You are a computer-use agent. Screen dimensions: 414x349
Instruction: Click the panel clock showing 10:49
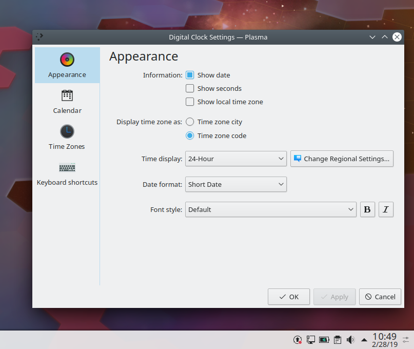coord(385,340)
